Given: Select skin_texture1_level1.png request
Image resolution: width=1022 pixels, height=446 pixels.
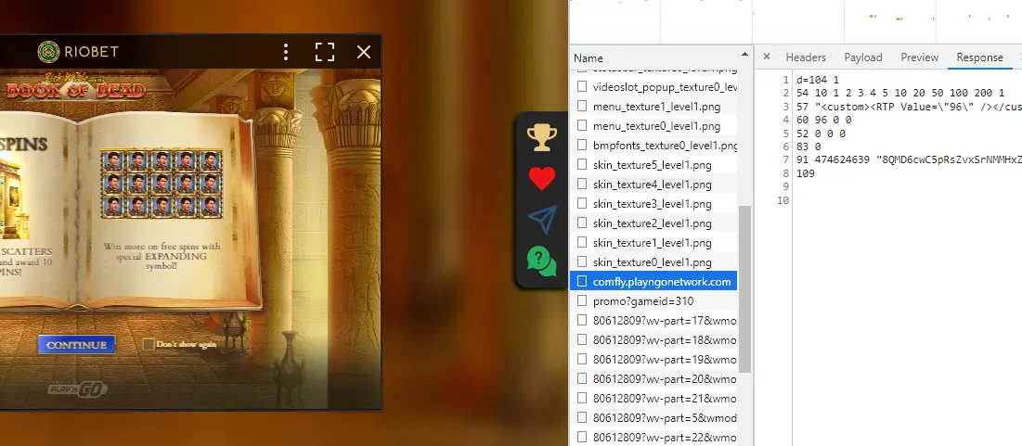Looking at the screenshot, I should click(x=653, y=243).
